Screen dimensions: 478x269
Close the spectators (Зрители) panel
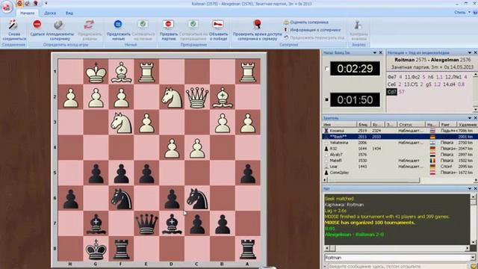pos(475,118)
